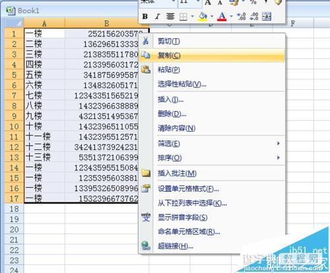330x273 pixels.
Task: Select column A header
Action: click(44, 23)
